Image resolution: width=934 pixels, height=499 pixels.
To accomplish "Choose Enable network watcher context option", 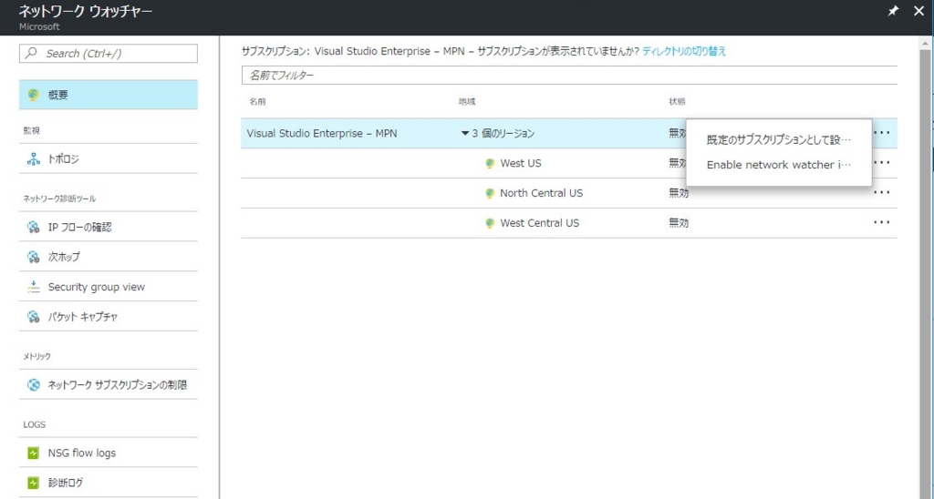I will pyautogui.click(x=779, y=165).
